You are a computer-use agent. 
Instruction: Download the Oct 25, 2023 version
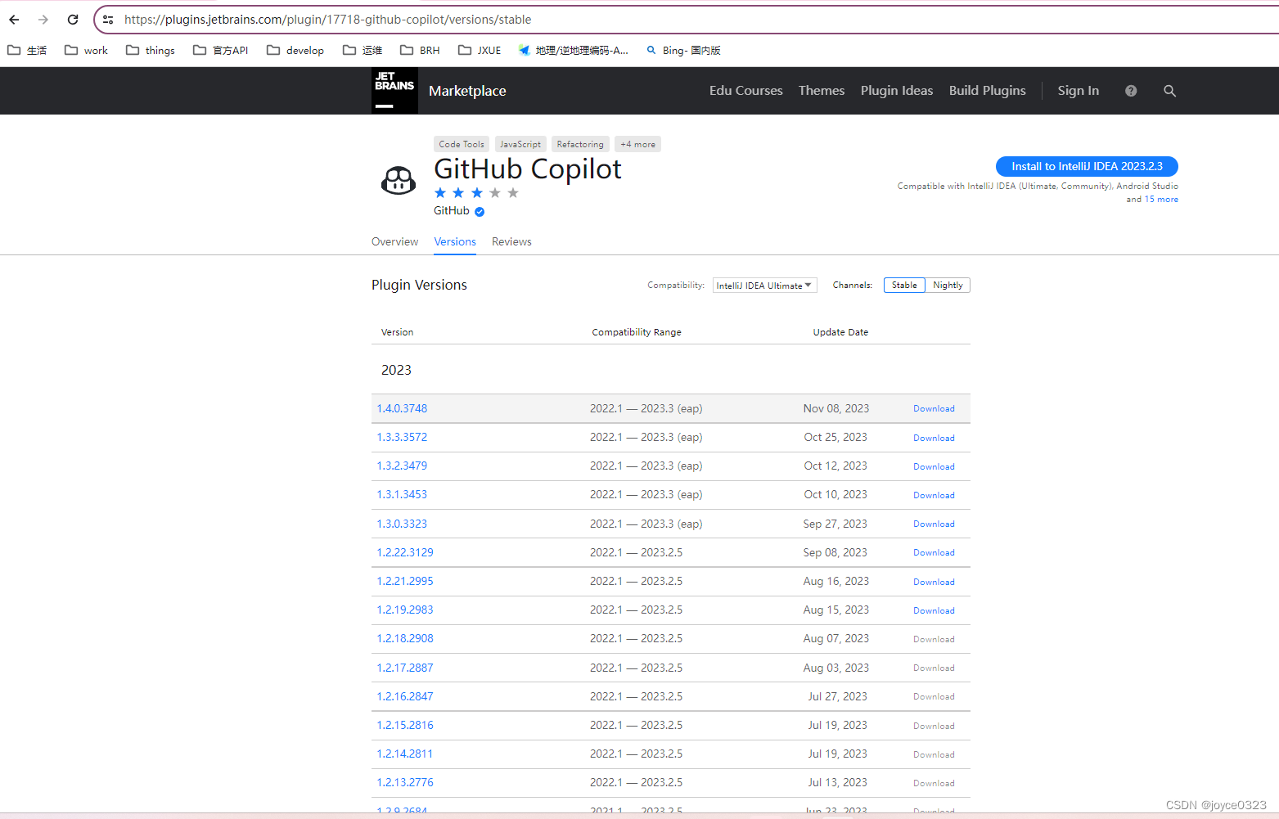(934, 438)
